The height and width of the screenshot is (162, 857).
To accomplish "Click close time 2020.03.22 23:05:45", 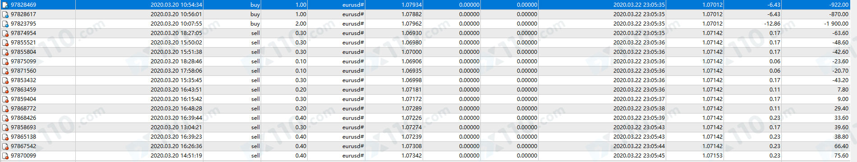I will [639, 156].
